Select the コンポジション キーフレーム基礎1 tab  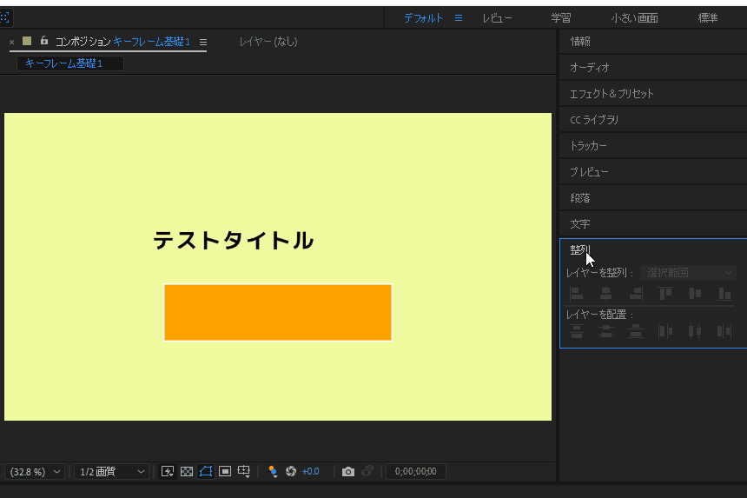[122, 42]
